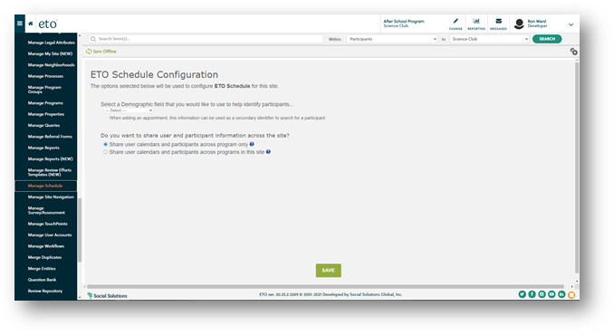The width and height of the screenshot is (614, 335).
Task: Select share across program only option
Action: click(105, 144)
